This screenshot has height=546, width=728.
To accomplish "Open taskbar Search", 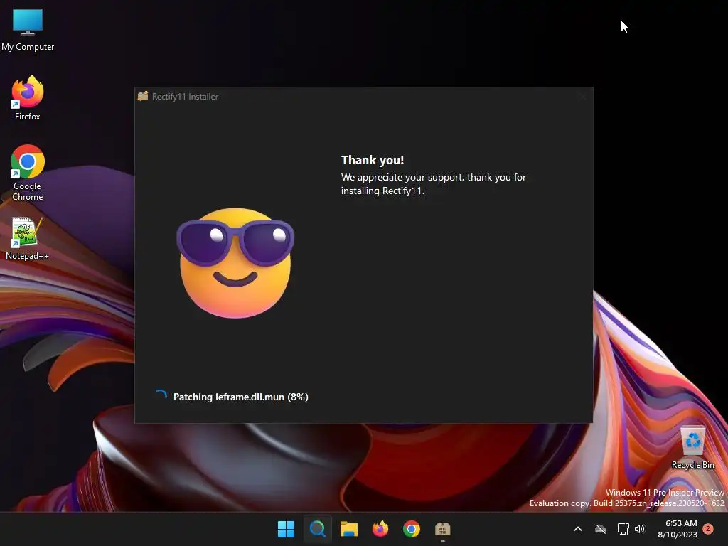I will click(x=318, y=529).
